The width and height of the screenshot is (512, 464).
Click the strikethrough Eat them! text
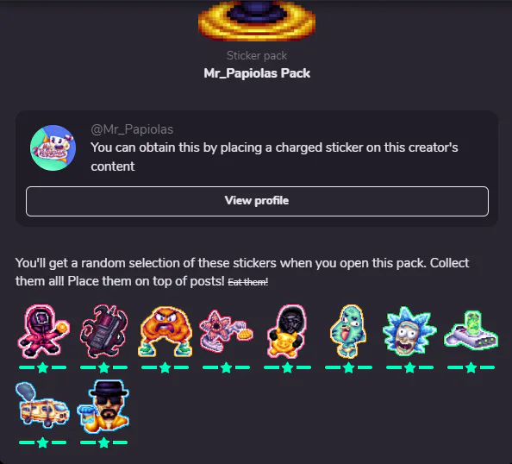point(248,282)
